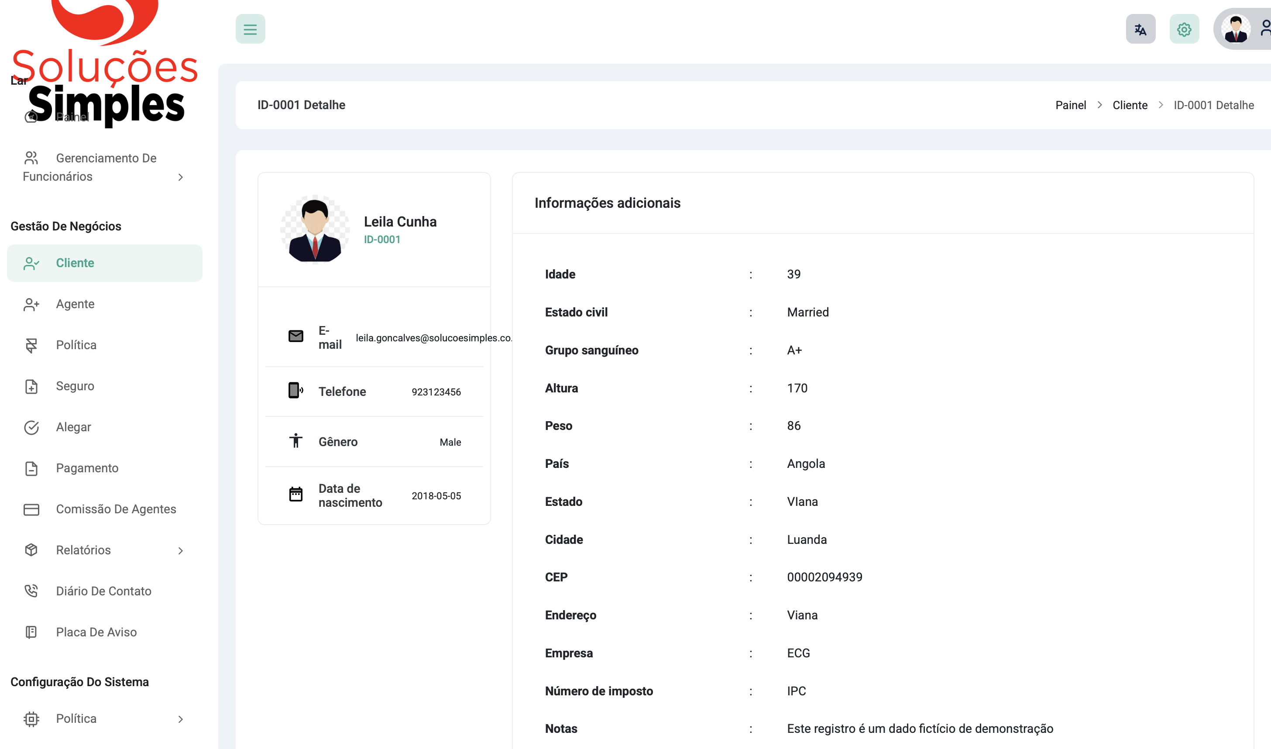Open the Política sidebar item
Viewport: 1271px width, 749px height.
76,345
